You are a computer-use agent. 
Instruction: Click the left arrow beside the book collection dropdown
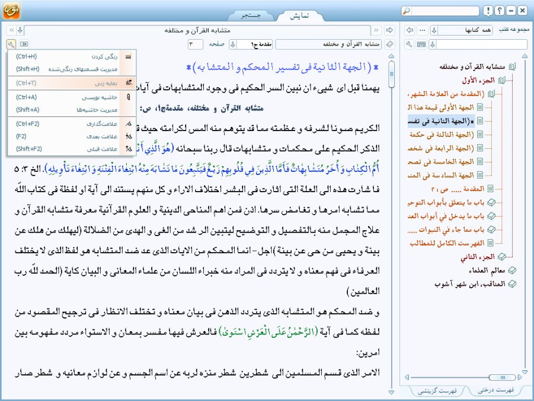point(410,30)
